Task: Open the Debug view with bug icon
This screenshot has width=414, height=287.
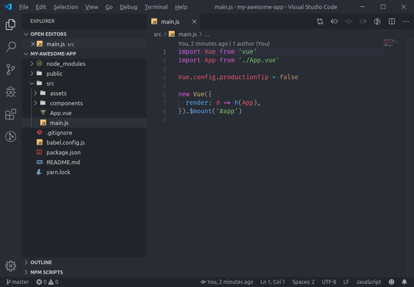Action: coord(11,92)
